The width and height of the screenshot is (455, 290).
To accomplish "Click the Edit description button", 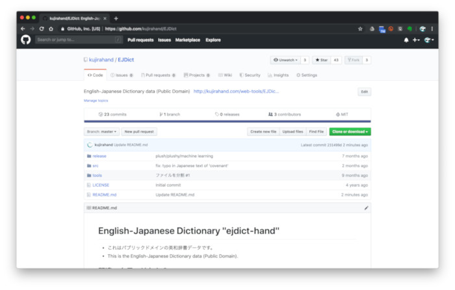I will click(x=364, y=92).
